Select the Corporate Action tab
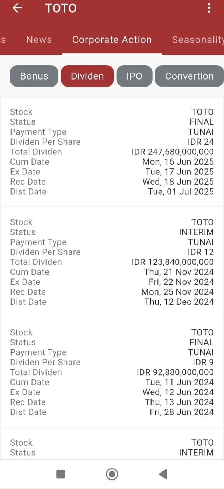The width and height of the screenshot is (224, 489). click(x=112, y=40)
